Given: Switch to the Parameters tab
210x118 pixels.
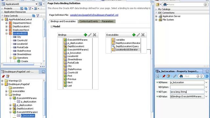Looking at the screenshot, I should point(108,21).
